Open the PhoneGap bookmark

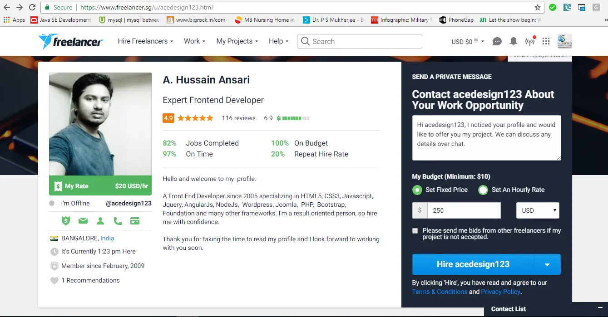(x=456, y=20)
